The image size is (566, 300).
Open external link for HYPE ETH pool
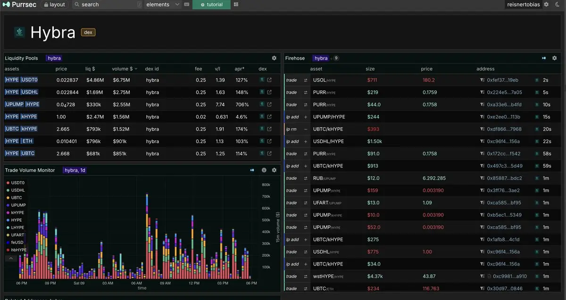[x=269, y=141]
